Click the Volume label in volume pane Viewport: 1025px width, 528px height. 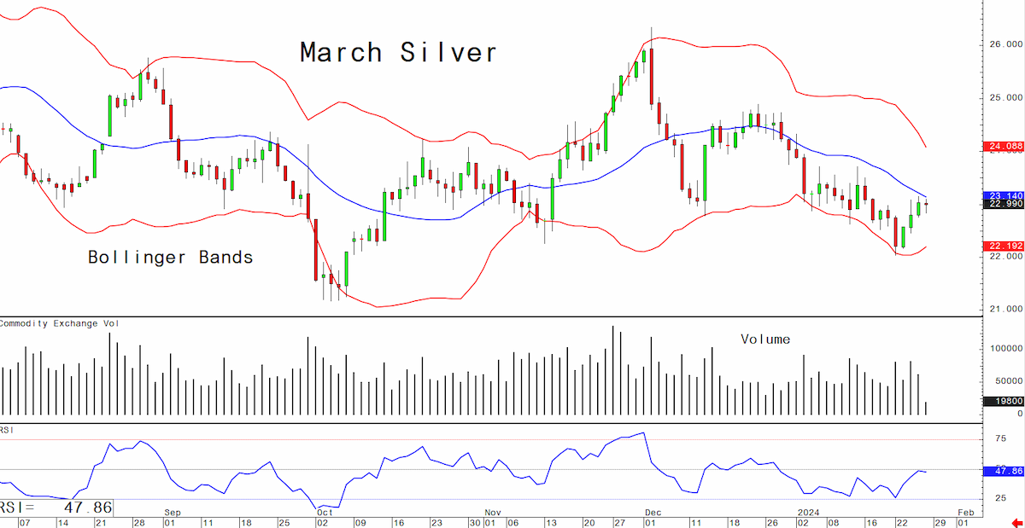point(765,339)
